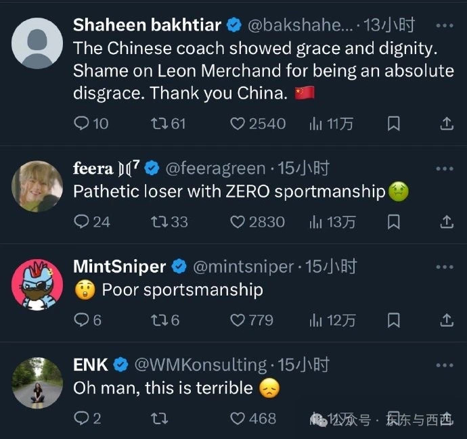Retweet Shaheen bakhtiar's post

[159, 124]
